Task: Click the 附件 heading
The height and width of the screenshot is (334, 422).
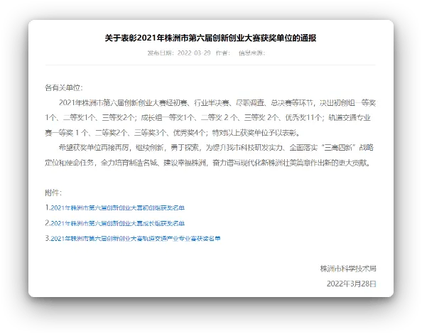Action: pyautogui.click(x=53, y=193)
